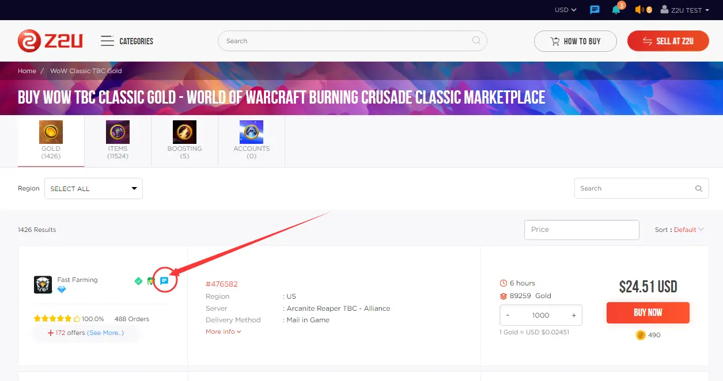Viewport: 723px width, 381px height.
Task: Click WoW Classic TBC Gold breadcrumb
Action: pos(86,71)
